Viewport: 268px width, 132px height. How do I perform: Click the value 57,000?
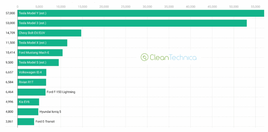[x=10, y=13]
